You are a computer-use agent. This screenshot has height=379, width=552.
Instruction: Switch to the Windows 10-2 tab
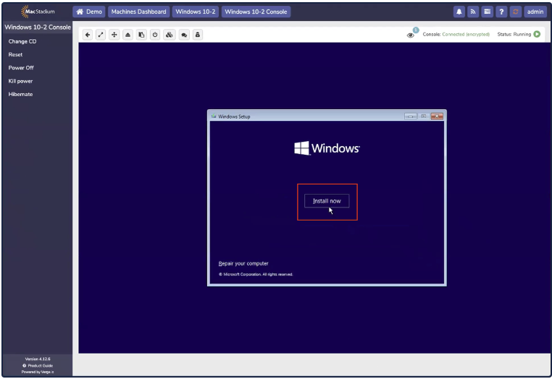(x=196, y=12)
